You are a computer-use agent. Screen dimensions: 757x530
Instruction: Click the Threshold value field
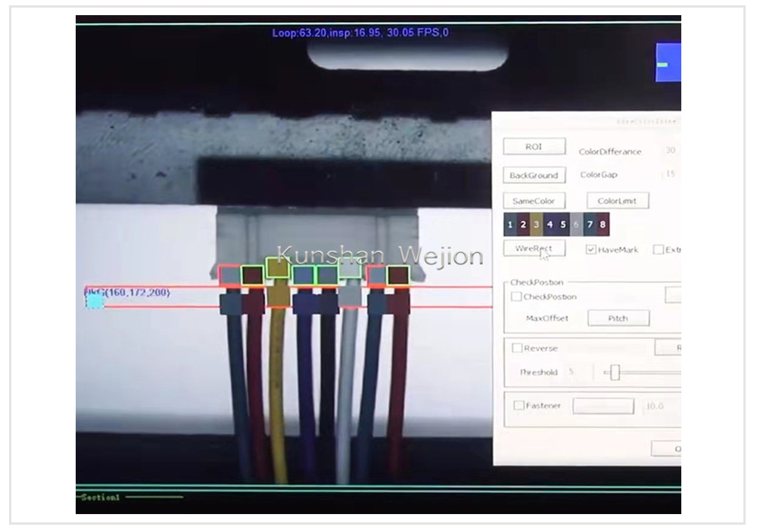click(579, 373)
